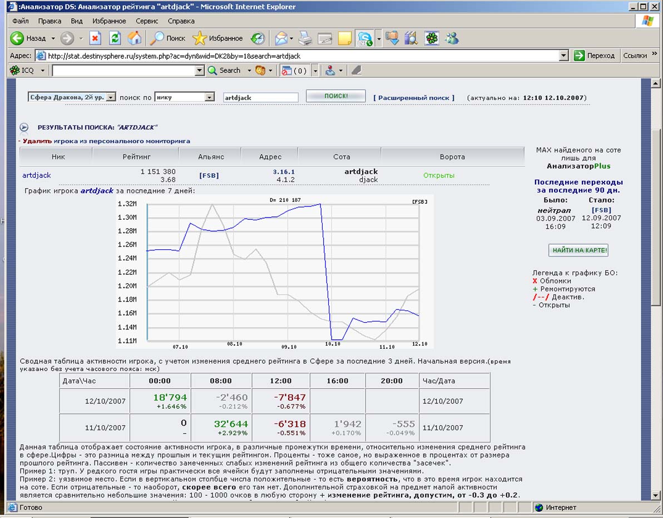
Task: Click the Research books icon
Action: point(411,38)
